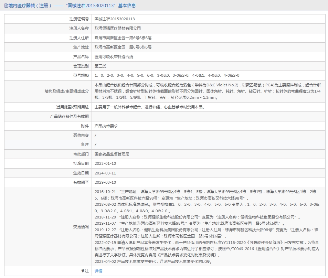Image resolution: width=328 pixels, height=278 pixels.
Task: Select the 2016-10-21 change record
Action: click(205, 195)
